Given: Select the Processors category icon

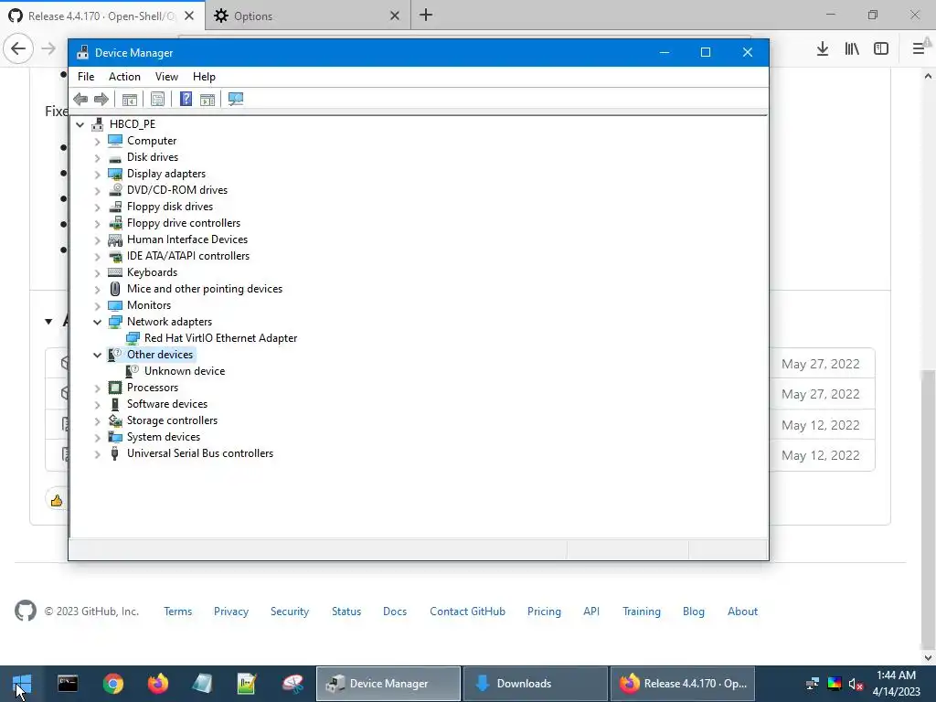Looking at the screenshot, I should 115,388.
